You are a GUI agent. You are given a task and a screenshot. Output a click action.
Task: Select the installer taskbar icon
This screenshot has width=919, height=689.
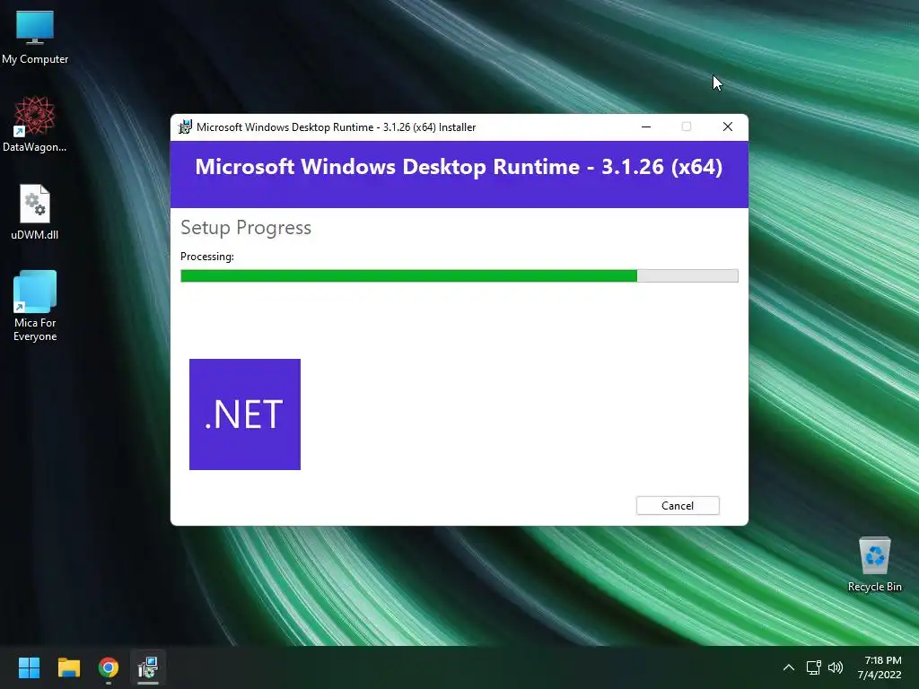click(x=148, y=667)
